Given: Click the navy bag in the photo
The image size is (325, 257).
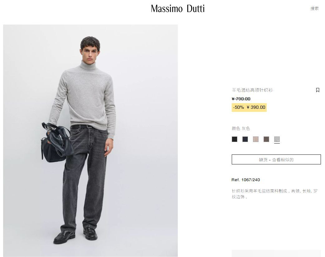Looking at the screenshot, I should coord(56,143).
